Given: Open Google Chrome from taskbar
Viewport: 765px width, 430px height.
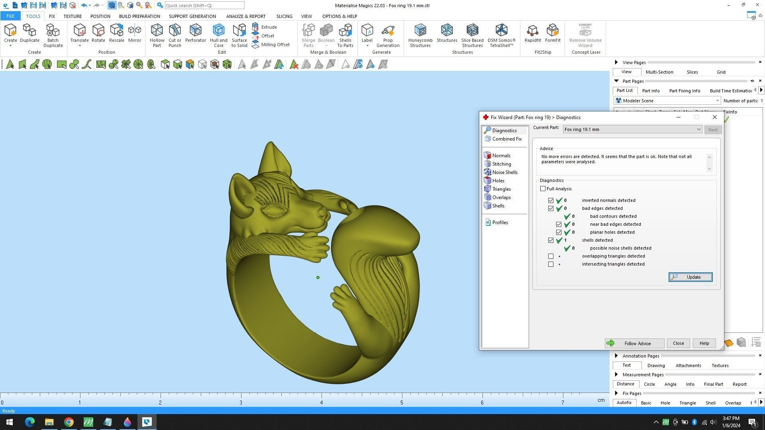Looking at the screenshot, I should 69,422.
